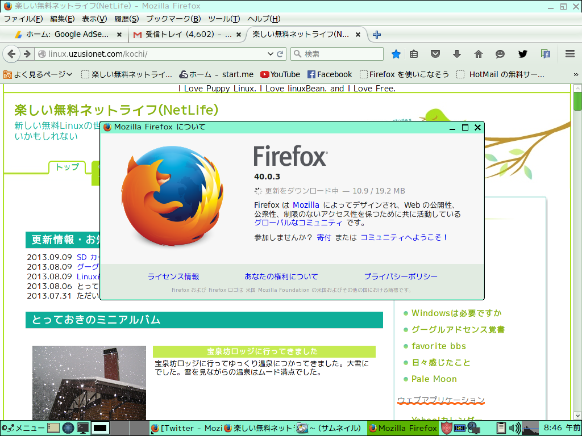Launch the globe browser taskbar icon
Image resolution: width=582 pixels, height=436 pixels.
68,428
